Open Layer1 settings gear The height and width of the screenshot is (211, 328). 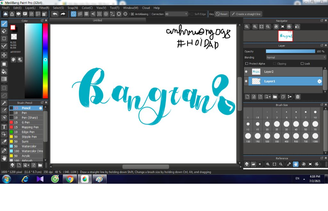point(319,81)
